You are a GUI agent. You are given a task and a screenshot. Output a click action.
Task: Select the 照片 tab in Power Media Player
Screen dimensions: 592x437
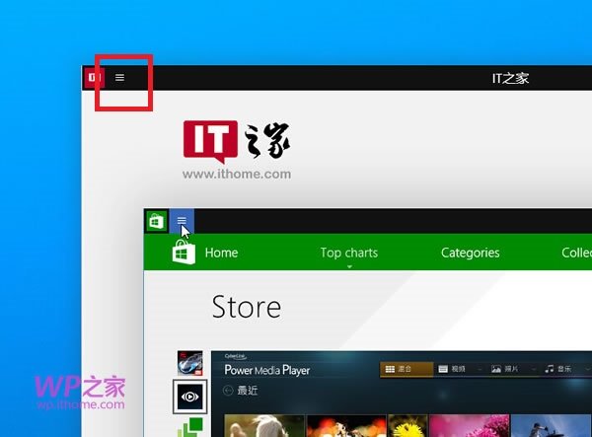click(x=505, y=369)
